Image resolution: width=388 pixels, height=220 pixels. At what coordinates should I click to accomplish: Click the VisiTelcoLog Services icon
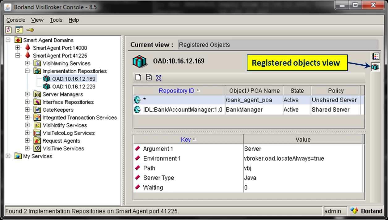tap(37, 133)
